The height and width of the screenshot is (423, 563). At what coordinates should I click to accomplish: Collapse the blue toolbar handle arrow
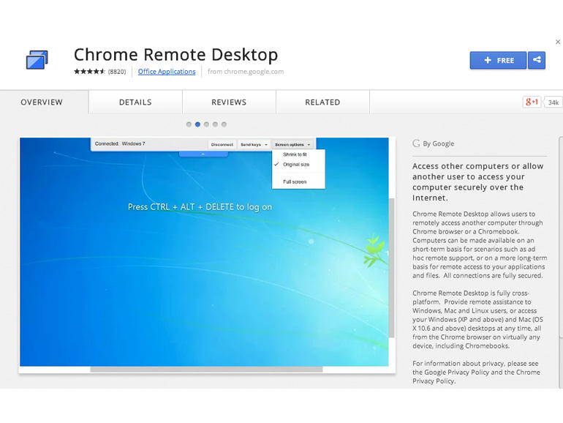point(203,154)
